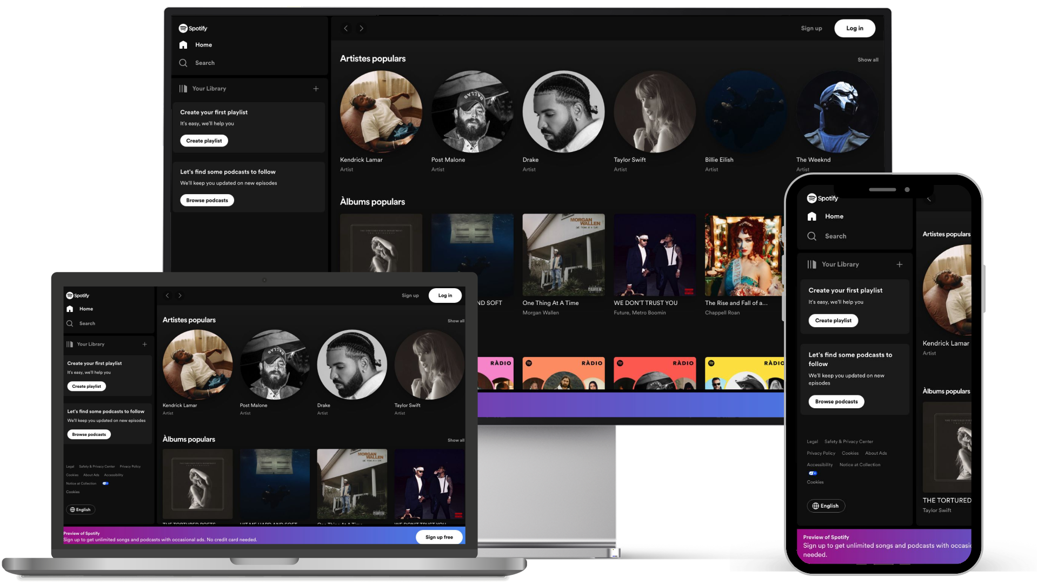
Task: Open the Legal link on the phone
Action: 813,442
